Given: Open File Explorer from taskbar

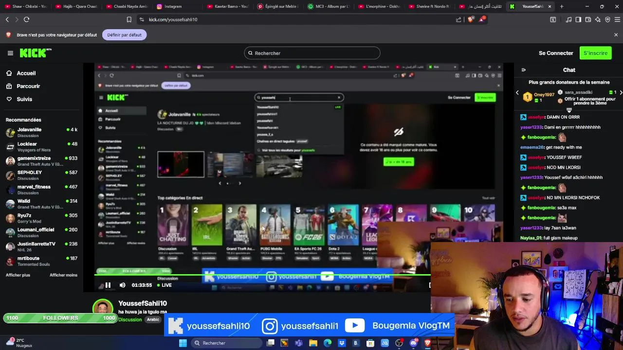Looking at the screenshot, I should coord(313,343).
